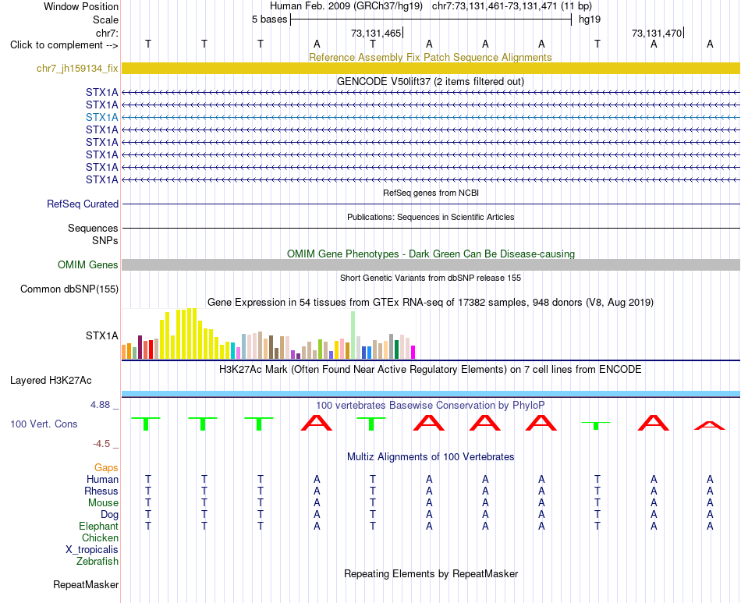Click the 'SNPs' track label
This screenshot has width=741, height=603.
pyautogui.click(x=105, y=240)
